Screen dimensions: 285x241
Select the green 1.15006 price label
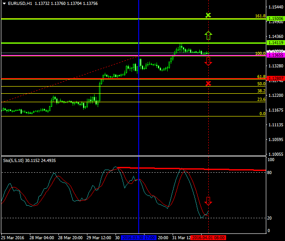[275, 19]
